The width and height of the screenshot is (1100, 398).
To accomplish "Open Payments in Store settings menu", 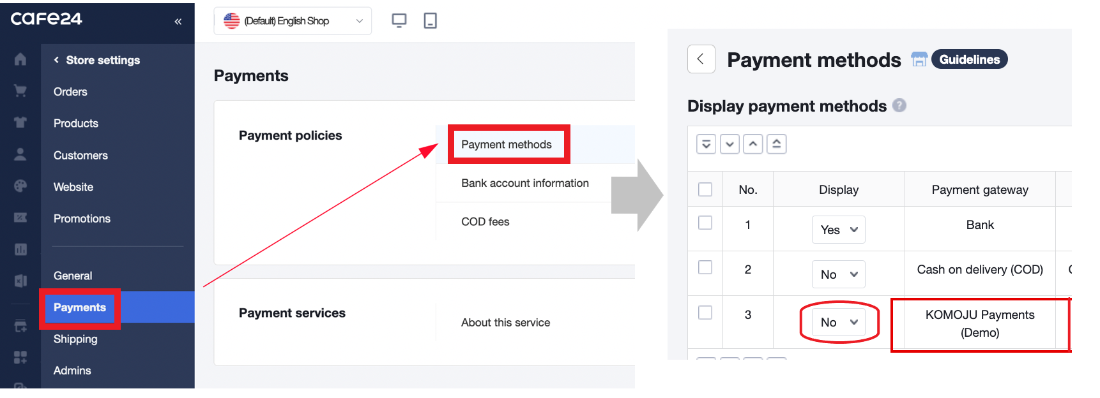I will point(80,307).
